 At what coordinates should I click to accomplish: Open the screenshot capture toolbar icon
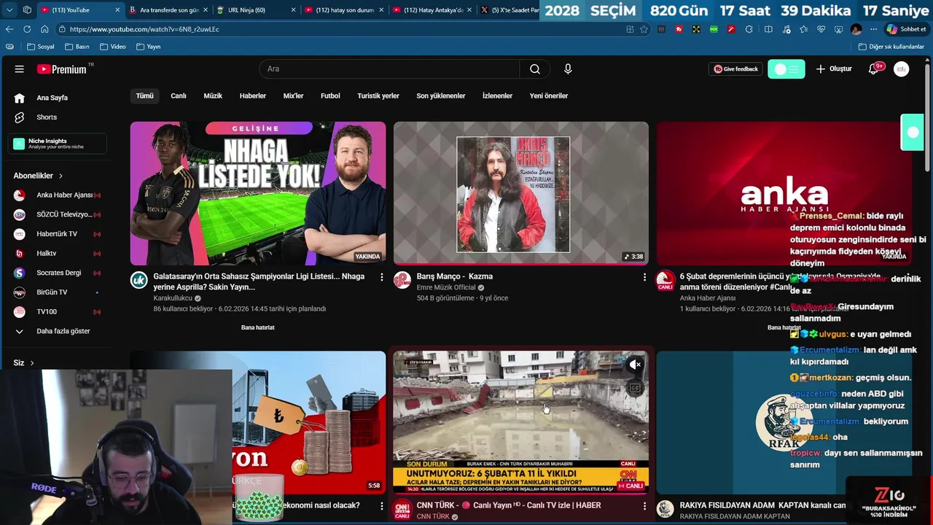tap(839, 29)
